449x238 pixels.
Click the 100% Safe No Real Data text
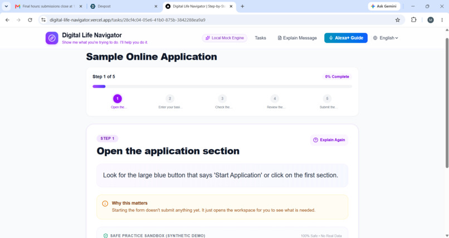point(321,236)
